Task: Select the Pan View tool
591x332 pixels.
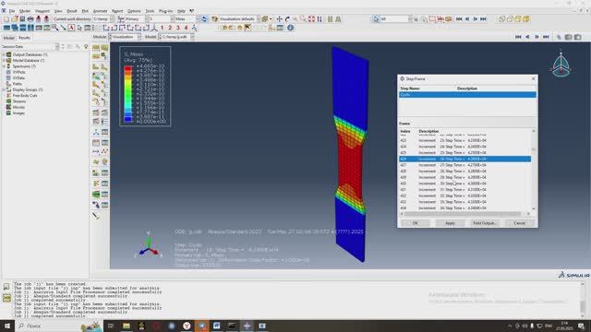Action: point(279,18)
